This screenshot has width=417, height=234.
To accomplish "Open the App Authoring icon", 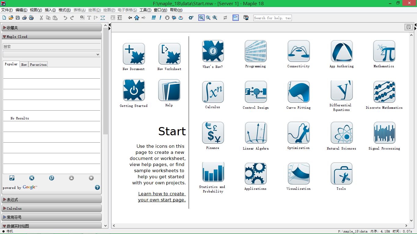I will pyautogui.click(x=342, y=51).
